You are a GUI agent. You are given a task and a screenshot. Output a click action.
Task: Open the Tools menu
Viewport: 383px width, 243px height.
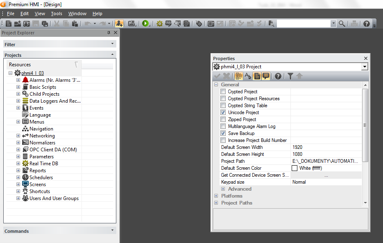click(x=57, y=13)
